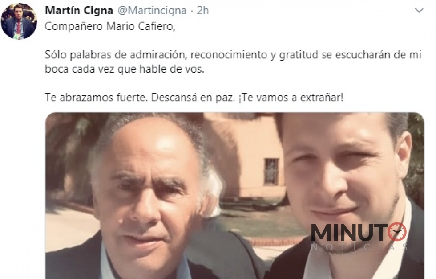The height and width of the screenshot is (279, 436).
Task: Select the NOTICIAS text under the logo
Action: pyautogui.click(x=359, y=247)
